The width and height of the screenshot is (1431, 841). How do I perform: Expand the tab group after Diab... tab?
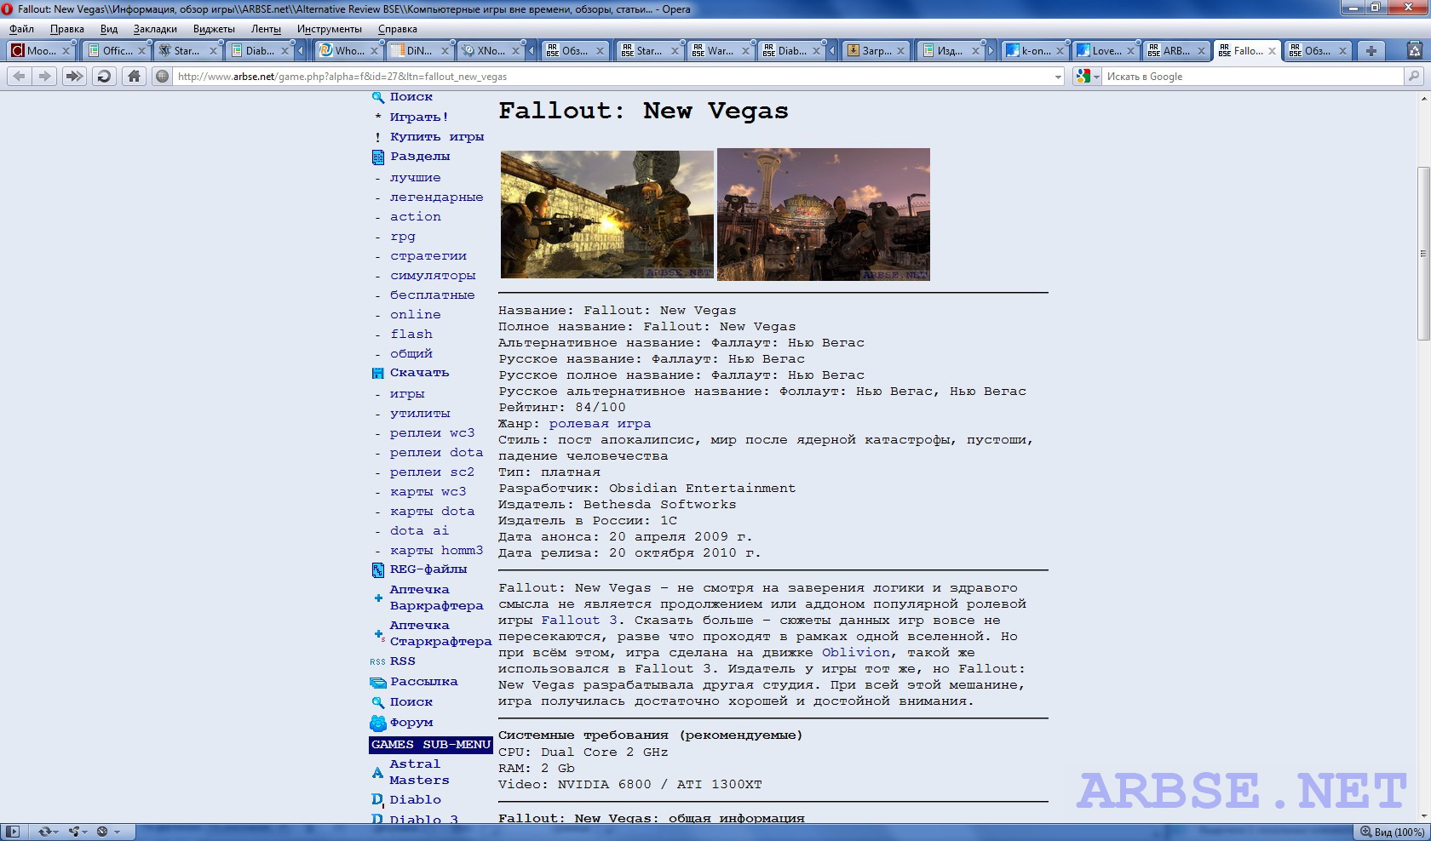[300, 51]
